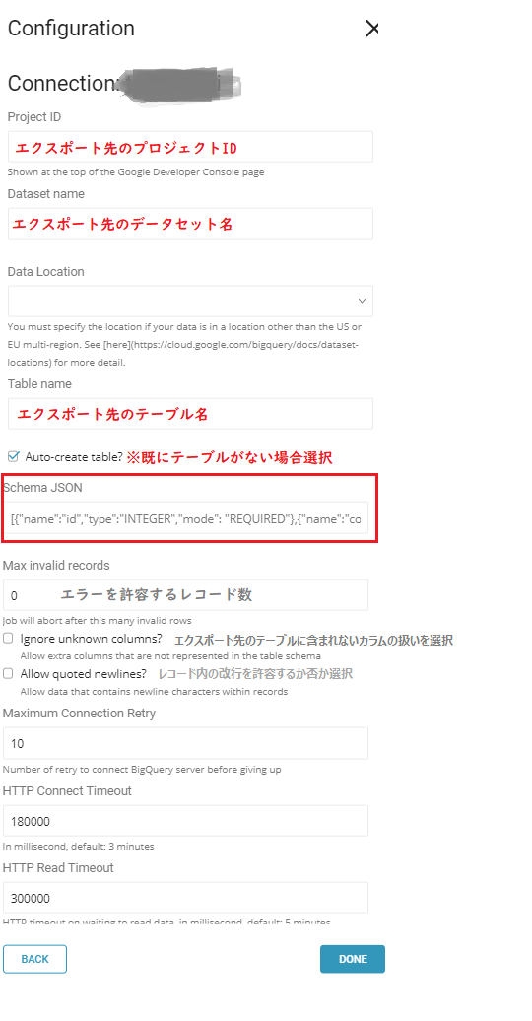The image size is (532, 1021).
Task: Click the Maximum Connection Retry field
Action: (185, 743)
